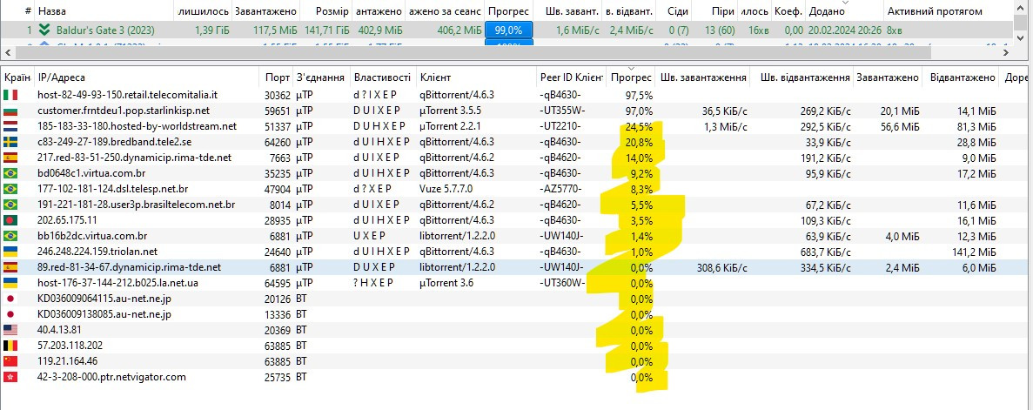1033x410 pixels.
Task: Click the Italy flag icon
Action: (11, 95)
